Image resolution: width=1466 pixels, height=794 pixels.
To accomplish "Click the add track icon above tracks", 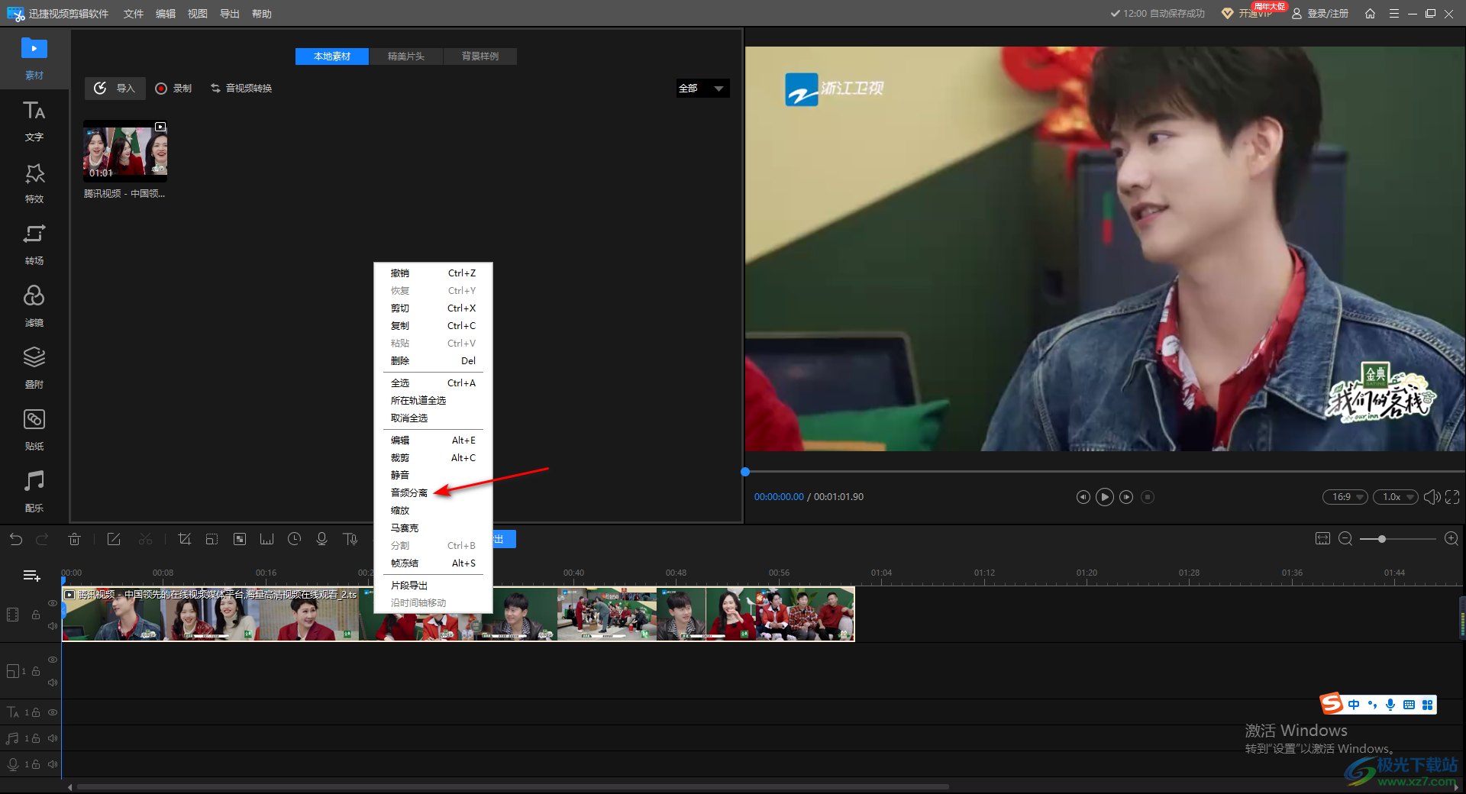I will click(x=32, y=576).
